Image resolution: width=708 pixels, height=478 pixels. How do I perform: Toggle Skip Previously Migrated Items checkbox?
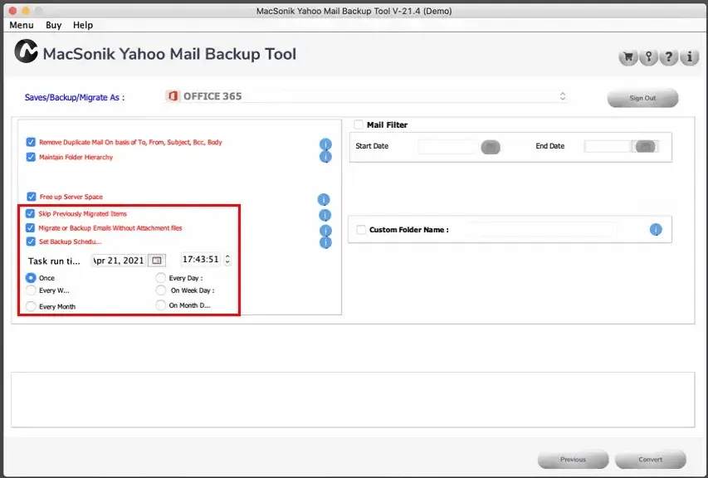[30, 213]
